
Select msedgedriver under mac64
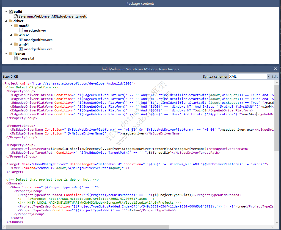click(35, 30)
